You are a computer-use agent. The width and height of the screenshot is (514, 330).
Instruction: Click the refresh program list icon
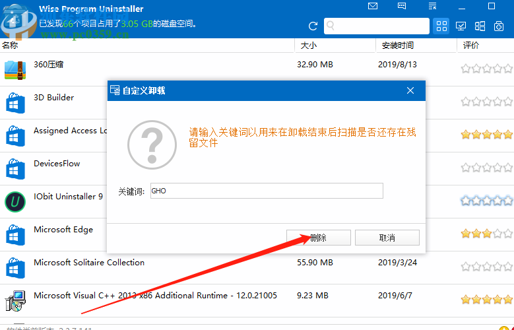313,26
